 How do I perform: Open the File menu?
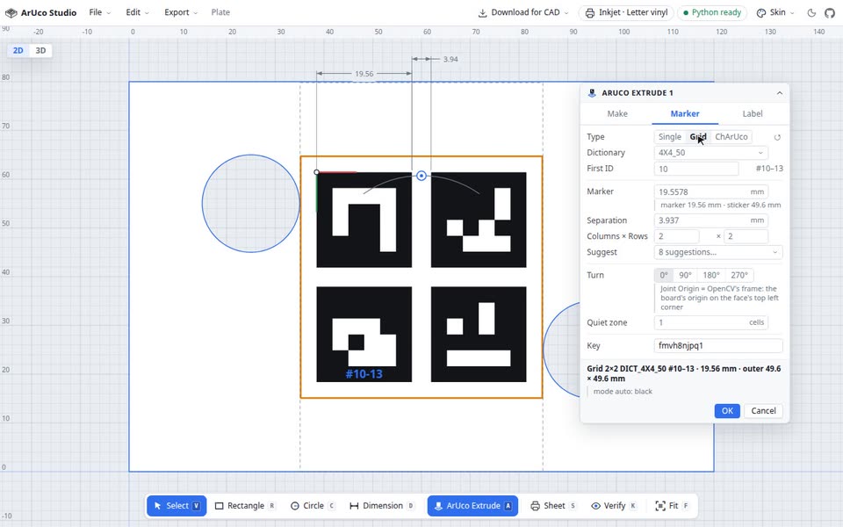[100, 12]
